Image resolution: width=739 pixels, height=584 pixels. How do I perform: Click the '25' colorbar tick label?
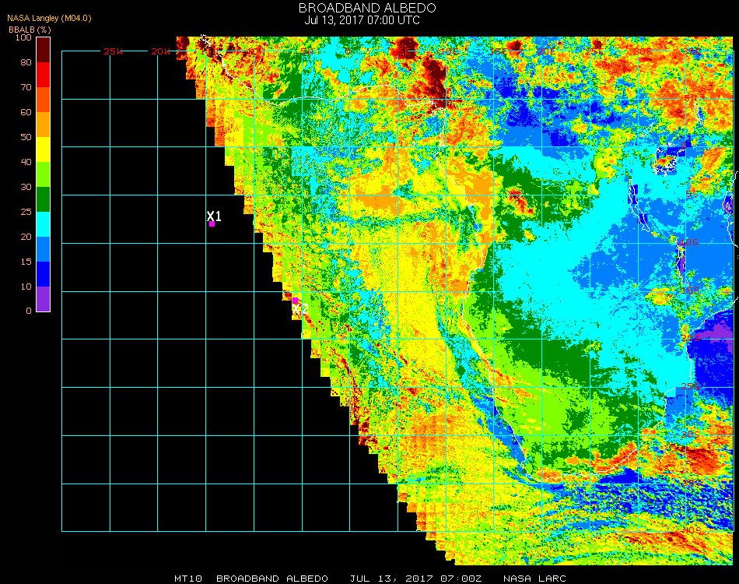[x=26, y=212]
